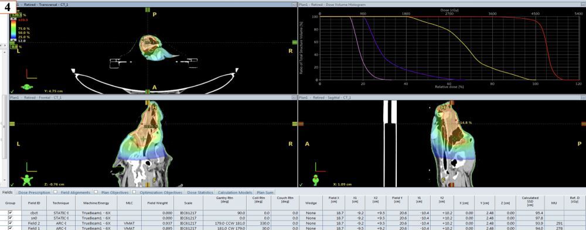Edit the 120.3 % maximum dose value box

(15, 15)
